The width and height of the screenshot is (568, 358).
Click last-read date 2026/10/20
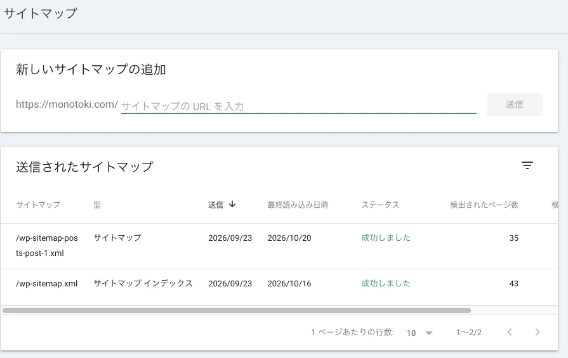coord(289,238)
